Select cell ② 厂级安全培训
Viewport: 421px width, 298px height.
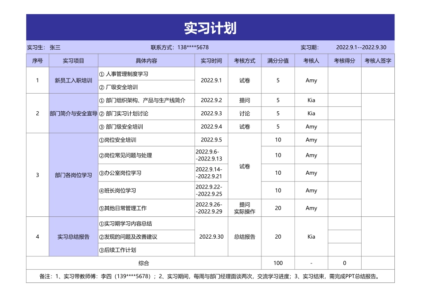click(146, 87)
